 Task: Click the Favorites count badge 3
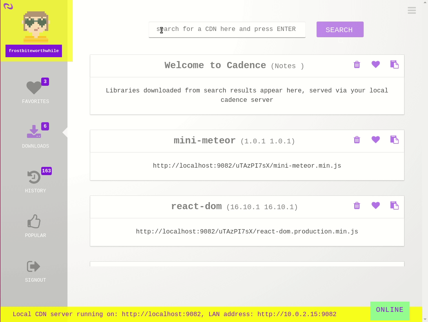click(x=45, y=81)
